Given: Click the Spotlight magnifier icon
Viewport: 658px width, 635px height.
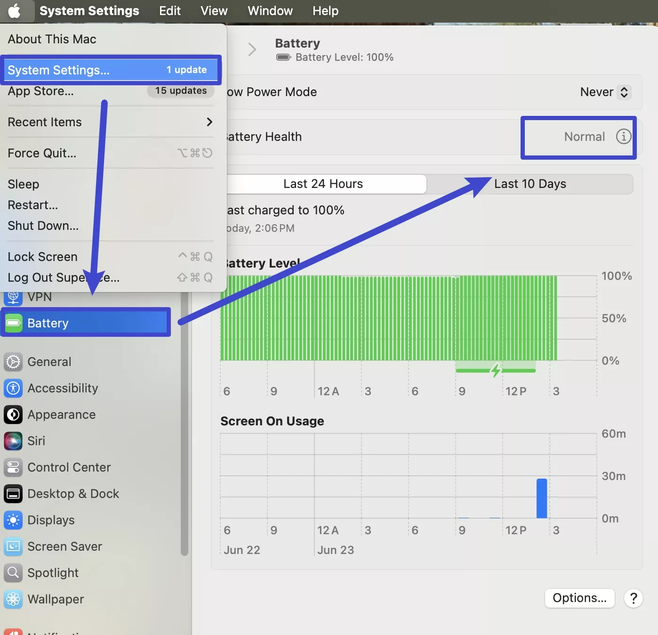Looking at the screenshot, I should pos(13,573).
